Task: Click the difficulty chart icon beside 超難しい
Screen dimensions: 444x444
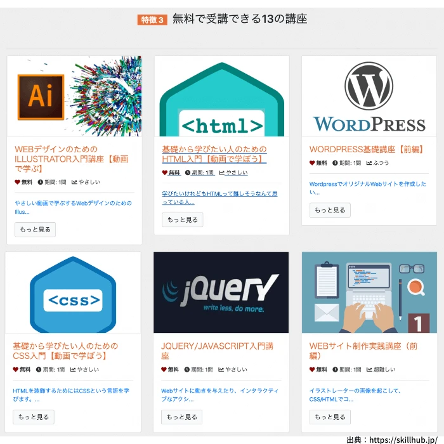Action: click(x=369, y=370)
